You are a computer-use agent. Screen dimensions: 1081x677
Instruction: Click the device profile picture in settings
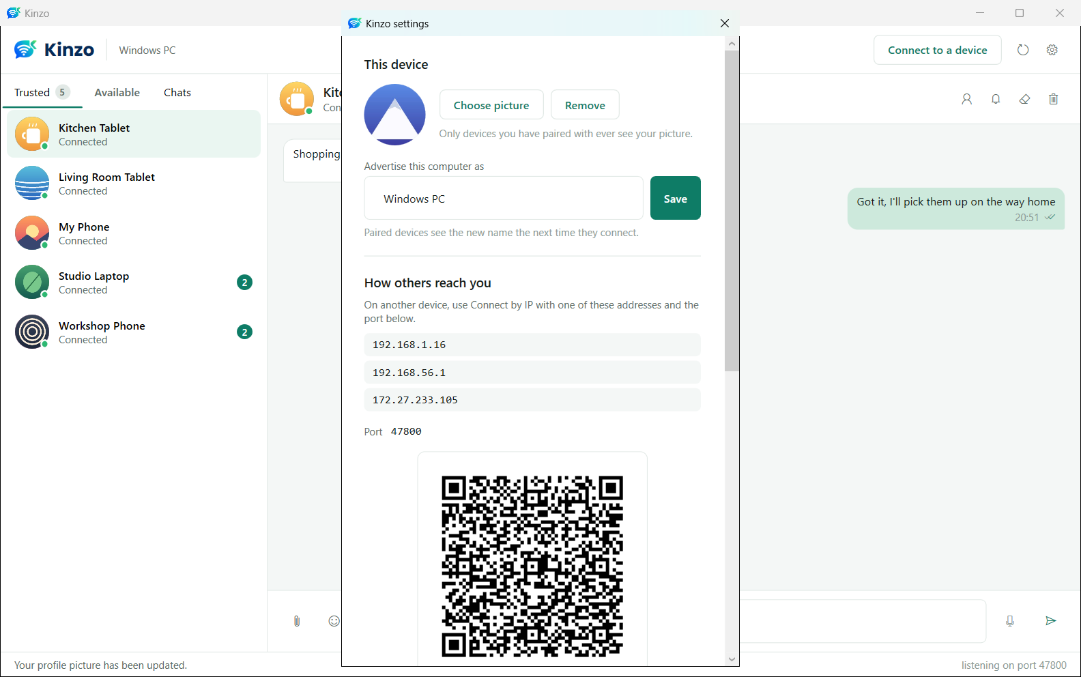[394, 115]
